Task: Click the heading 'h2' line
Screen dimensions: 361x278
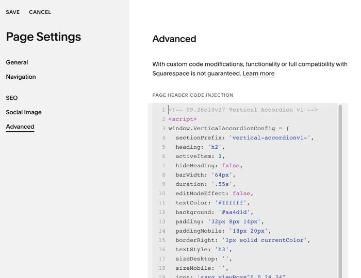Action: (x=200, y=147)
